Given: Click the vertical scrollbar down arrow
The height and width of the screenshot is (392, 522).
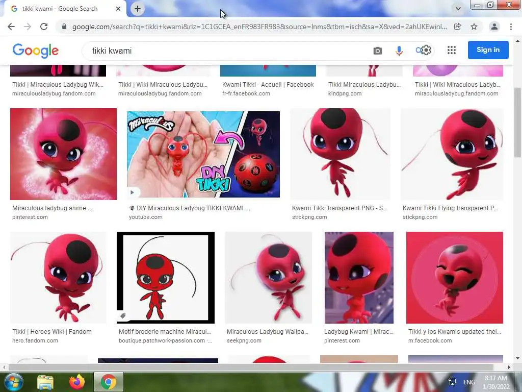Looking at the screenshot, I should pyautogui.click(x=517, y=358).
